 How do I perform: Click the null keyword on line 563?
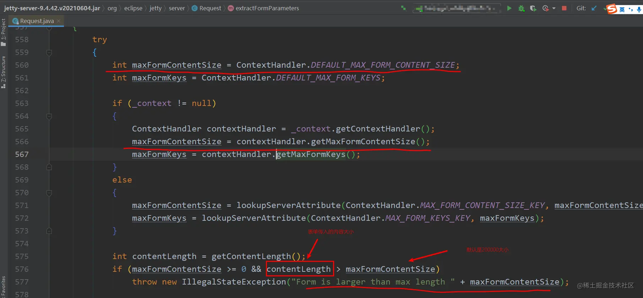point(202,103)
